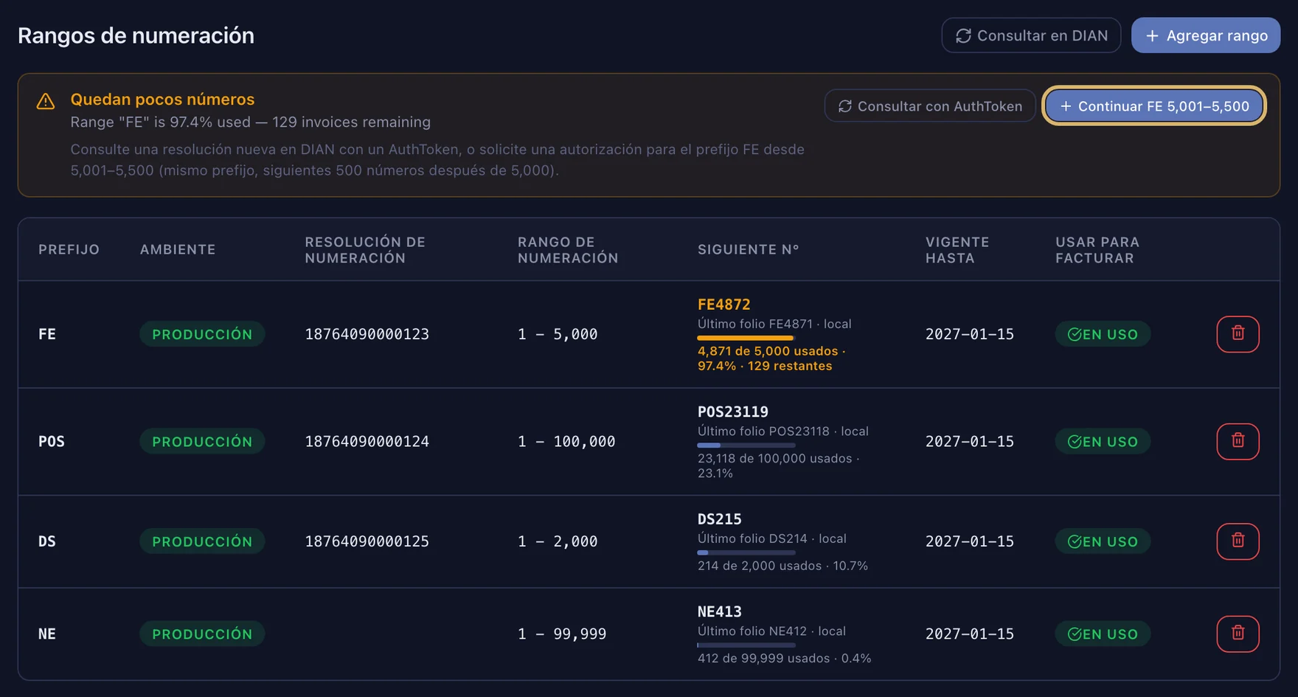Click the SIGUIENTE N° column header
This screenshot has height=697, width=1298.
point(749,249)
